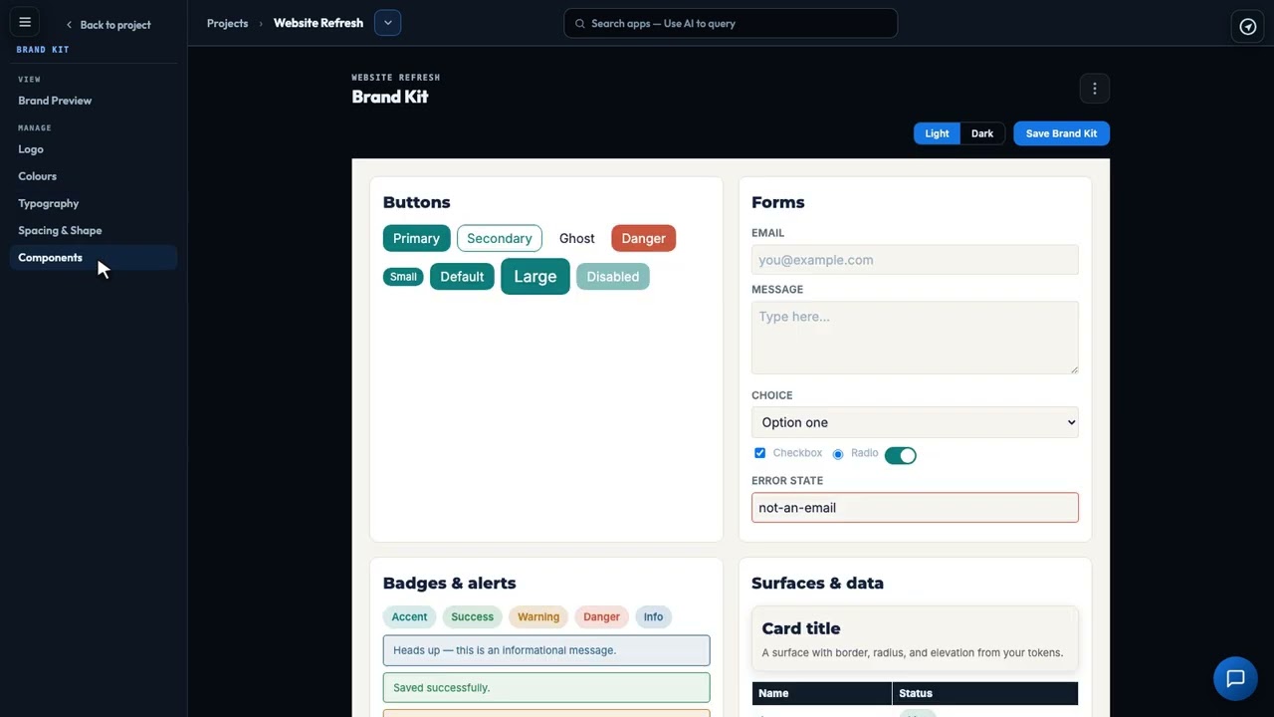Click the Projects breadcrumb link
This screenshot has width=1274, height=717.
pos(227,23)
